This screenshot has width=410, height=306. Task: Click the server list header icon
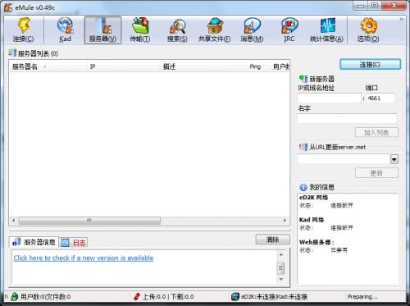coord(12,53)
